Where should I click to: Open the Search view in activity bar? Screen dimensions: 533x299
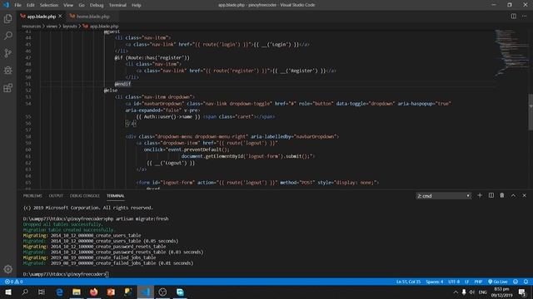tap(7, 36)
